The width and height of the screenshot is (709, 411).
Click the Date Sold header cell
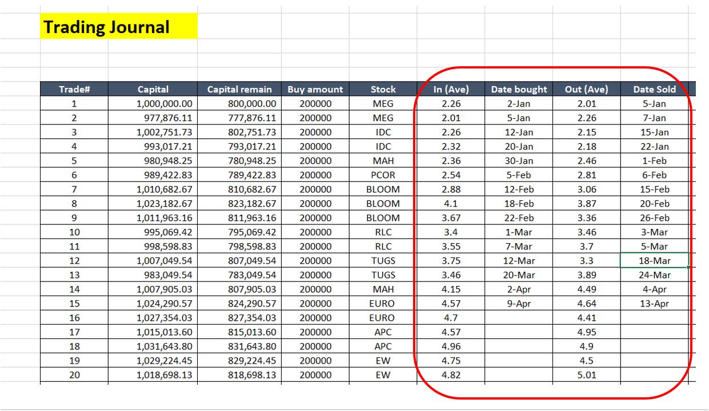654,89
